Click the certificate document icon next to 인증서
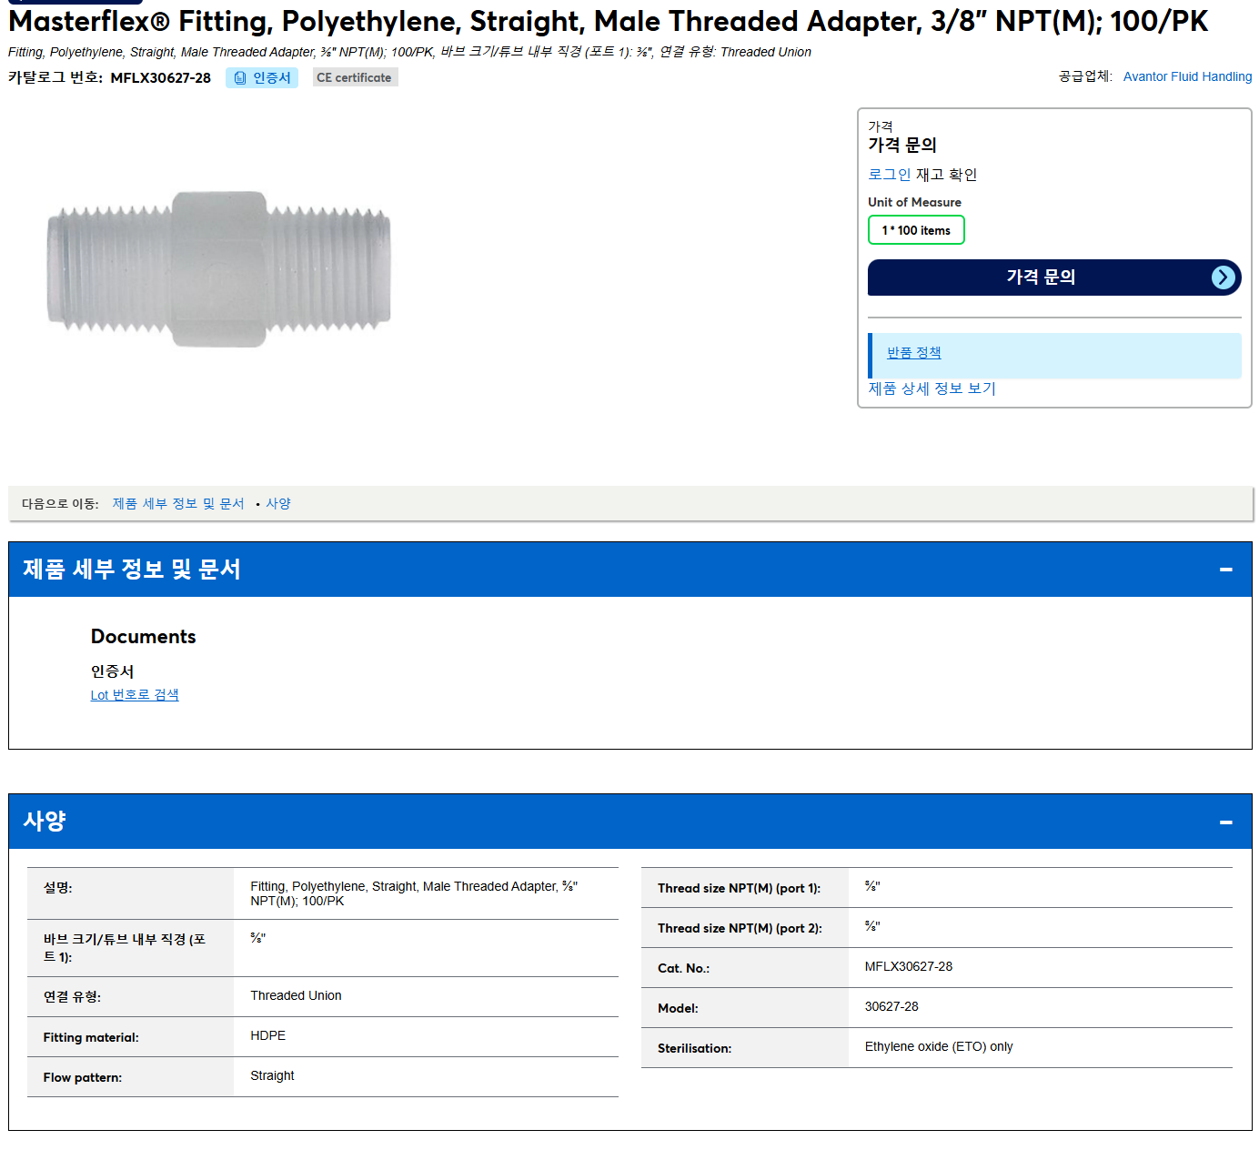This screenshot has width=1259, height=1150. 240,78
